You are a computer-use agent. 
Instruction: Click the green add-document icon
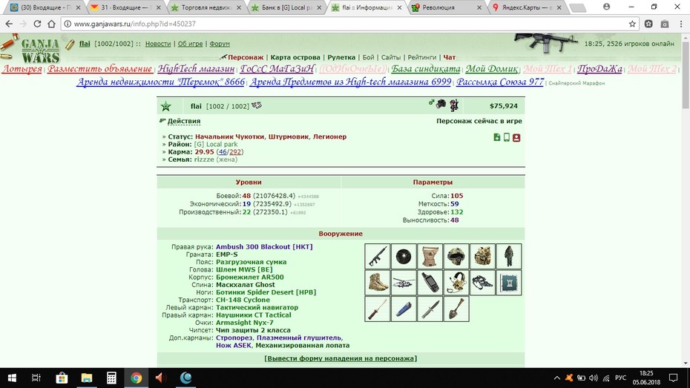(x=497, y=137)
